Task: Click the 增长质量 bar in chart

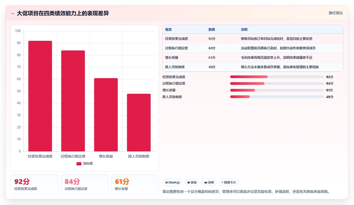Action: point(106,115)
